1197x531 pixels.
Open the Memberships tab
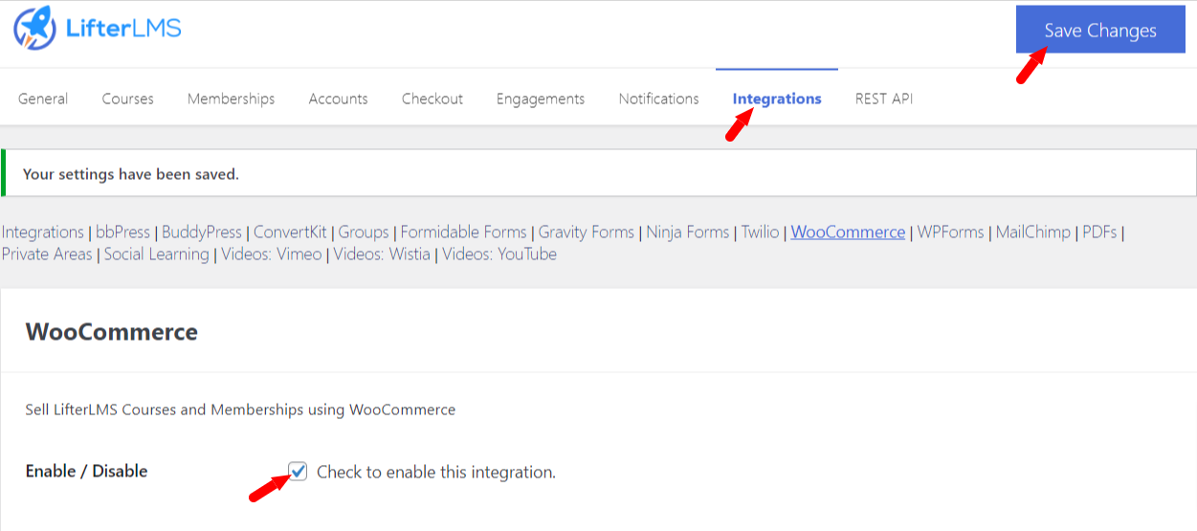[x=231, y=99]
